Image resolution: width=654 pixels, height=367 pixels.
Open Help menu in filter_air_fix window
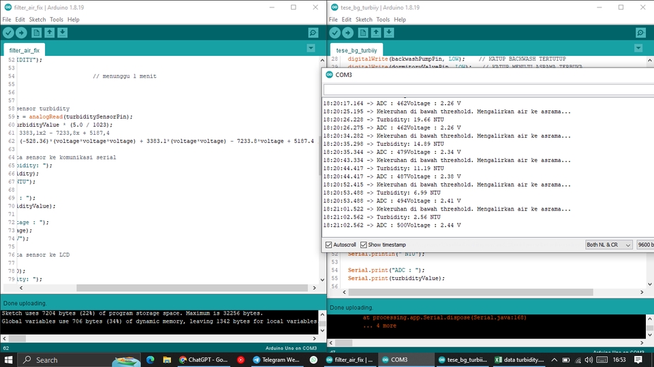[74, 20]
